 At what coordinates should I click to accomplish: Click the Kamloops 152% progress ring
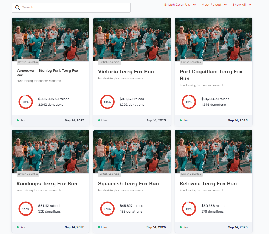[x=26, y=209]
